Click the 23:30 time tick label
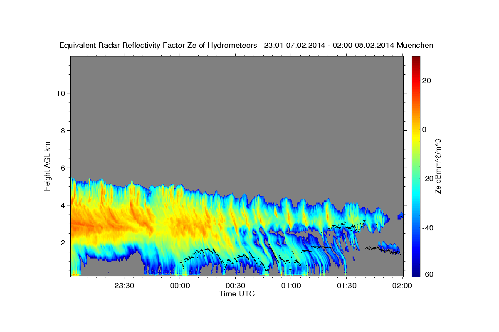This screenshot has width=499, height=332. [125, 286]
